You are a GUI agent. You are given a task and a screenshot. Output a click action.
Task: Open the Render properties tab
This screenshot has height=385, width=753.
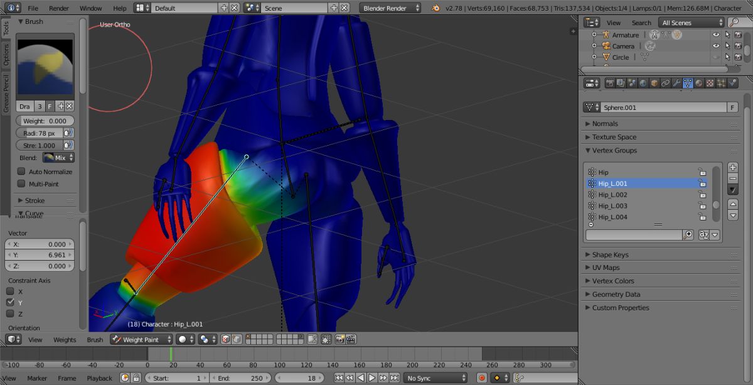pyautogui.click(x=610, y=83)
